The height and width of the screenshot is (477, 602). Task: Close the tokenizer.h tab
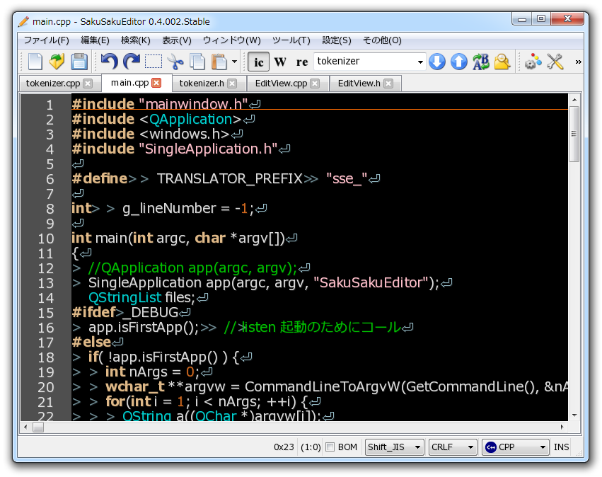click(x=232, y=84)
